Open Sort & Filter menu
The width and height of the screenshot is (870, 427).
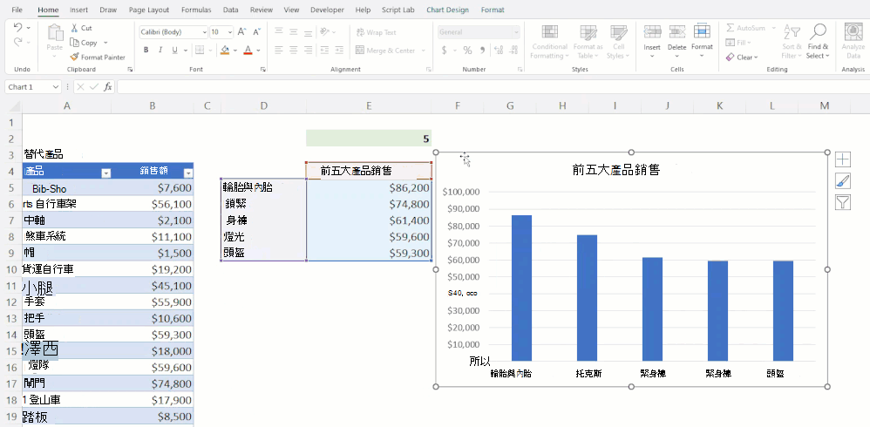click(792, 42)
